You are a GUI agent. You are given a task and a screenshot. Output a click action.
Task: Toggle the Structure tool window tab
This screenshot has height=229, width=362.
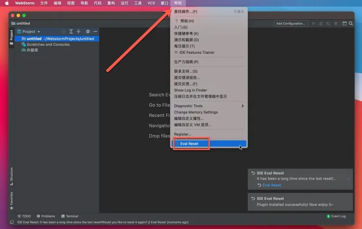pos(11,175)
